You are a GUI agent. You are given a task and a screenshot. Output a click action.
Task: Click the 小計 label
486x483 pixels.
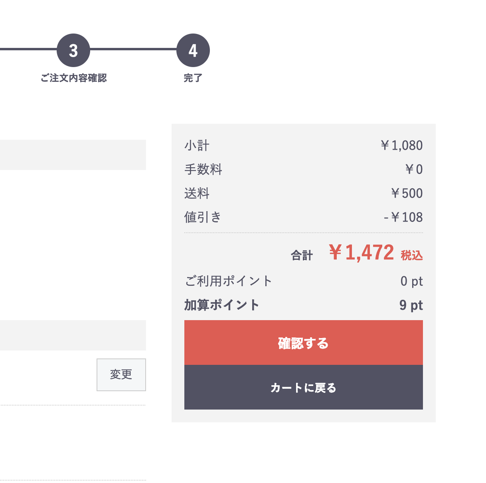coord(197,145)
